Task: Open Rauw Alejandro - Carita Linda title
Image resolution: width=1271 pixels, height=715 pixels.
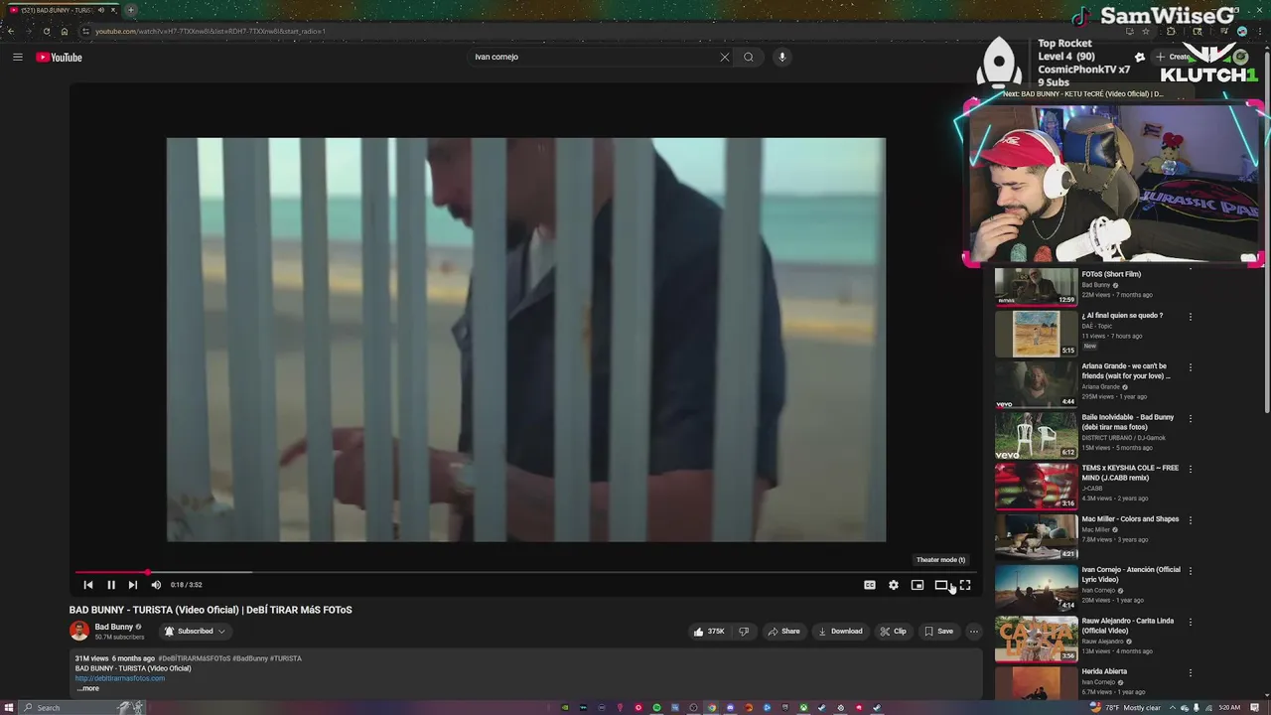Action: [1128, 626]
